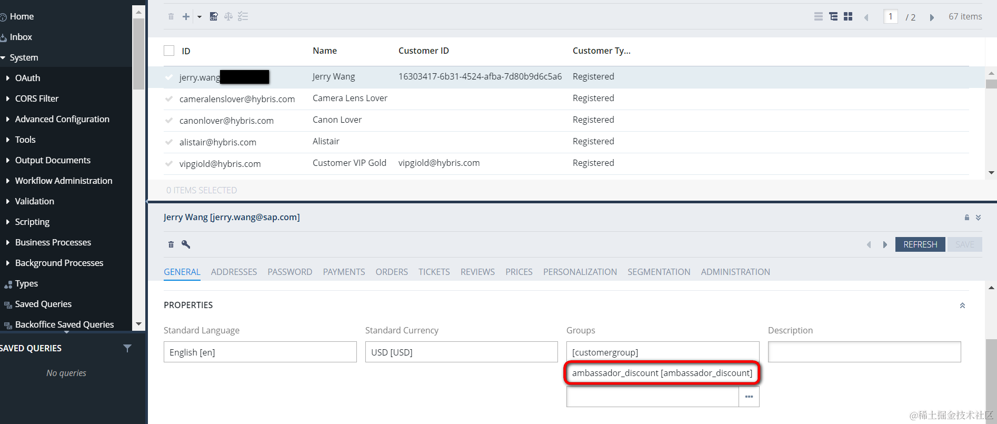Go to previous item in editor
Screen dimensions: 997x424
point(869,244)
